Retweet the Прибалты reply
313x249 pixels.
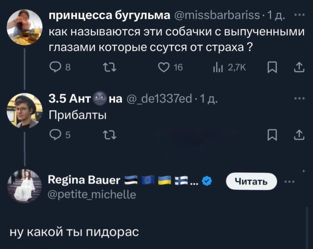(110, 136)
